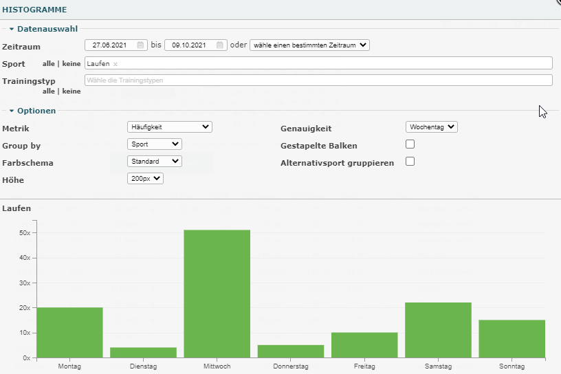Open calendar picker for start date
The image size is (561, 374).
coord(140,45)
